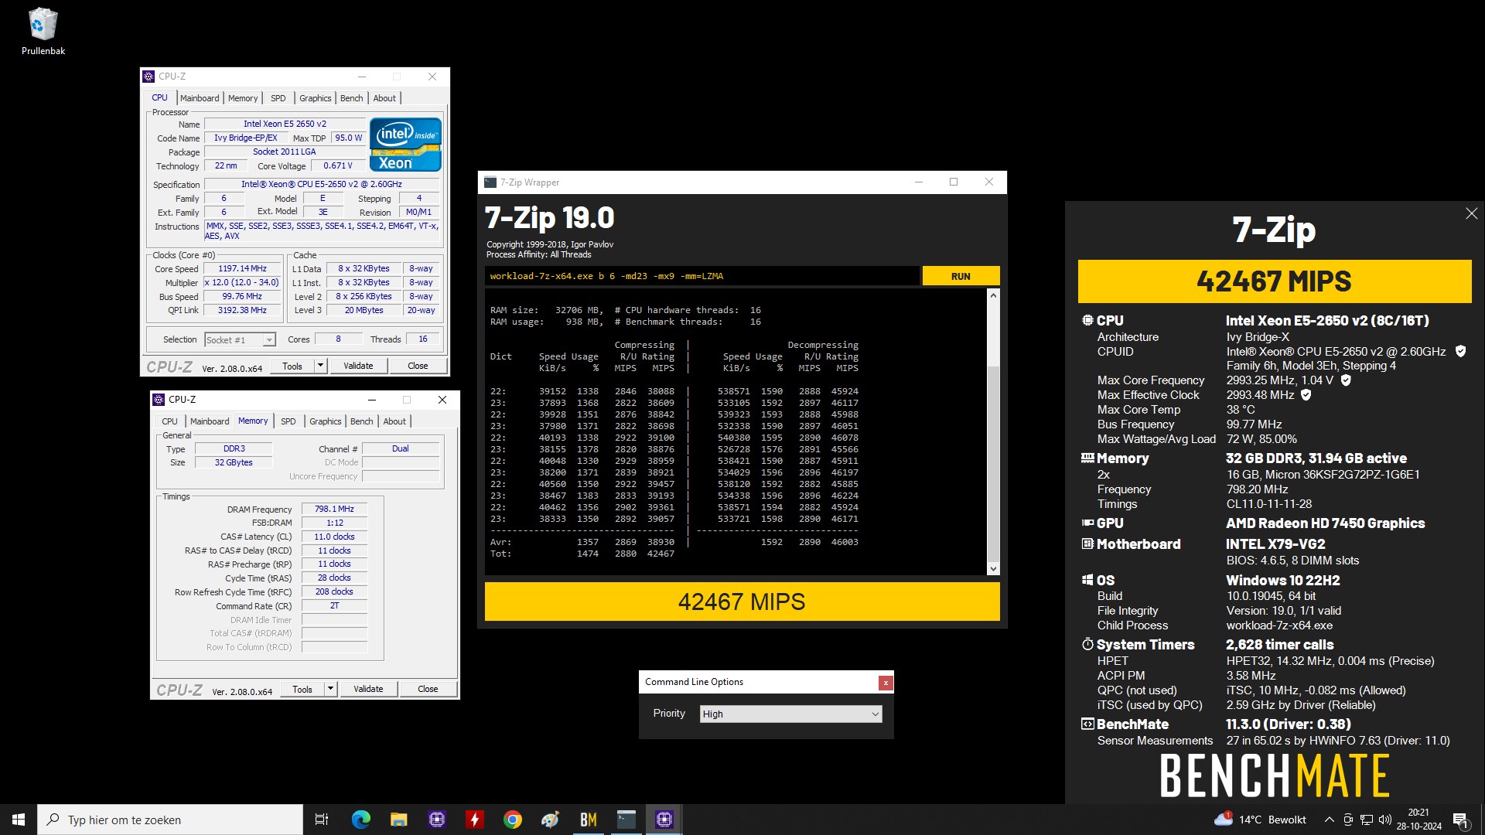Open SPD tab in top CPU-Z window
Screen dimensions: 1485x835
pyautogui.click(x=278, y=98)
